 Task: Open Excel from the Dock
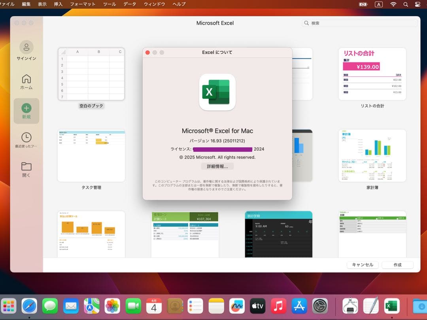click(x=392, y=306)
